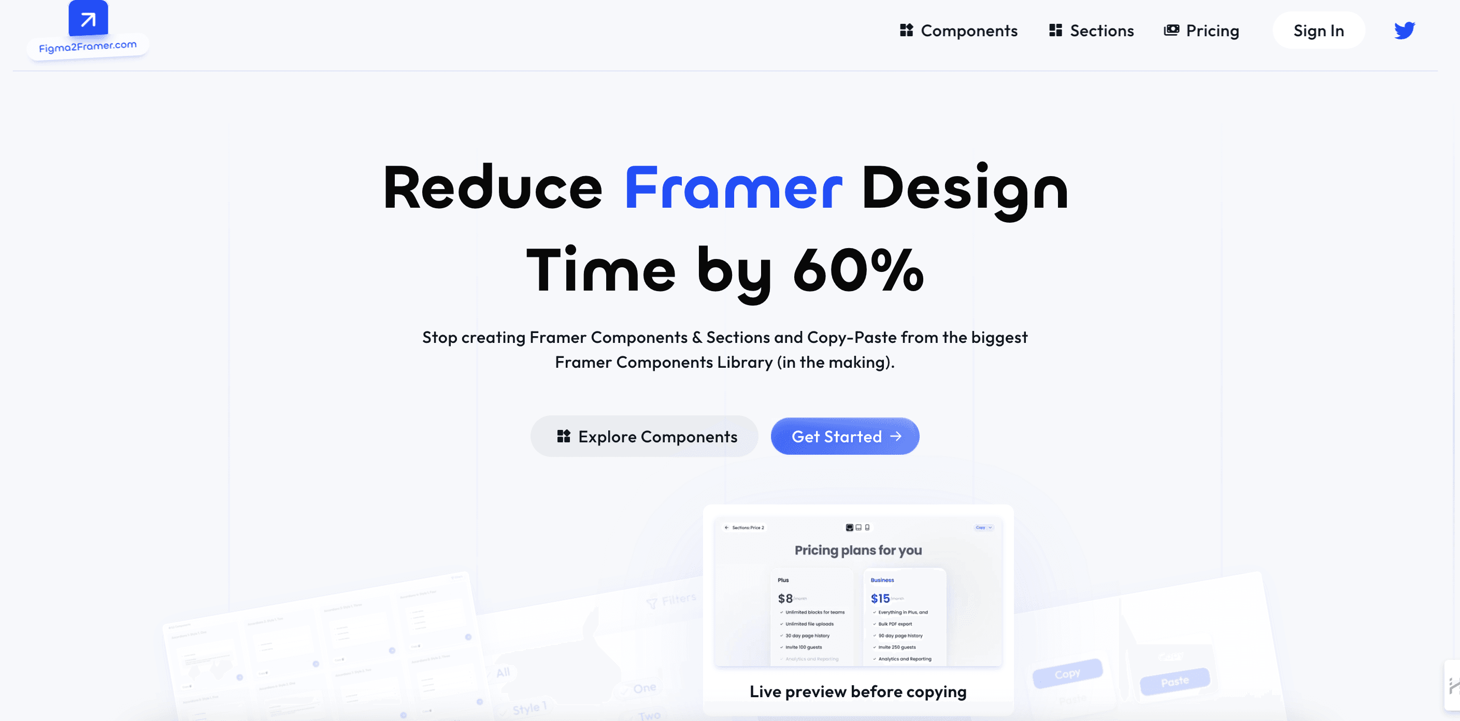Click the Components navigation menu item

958,30
